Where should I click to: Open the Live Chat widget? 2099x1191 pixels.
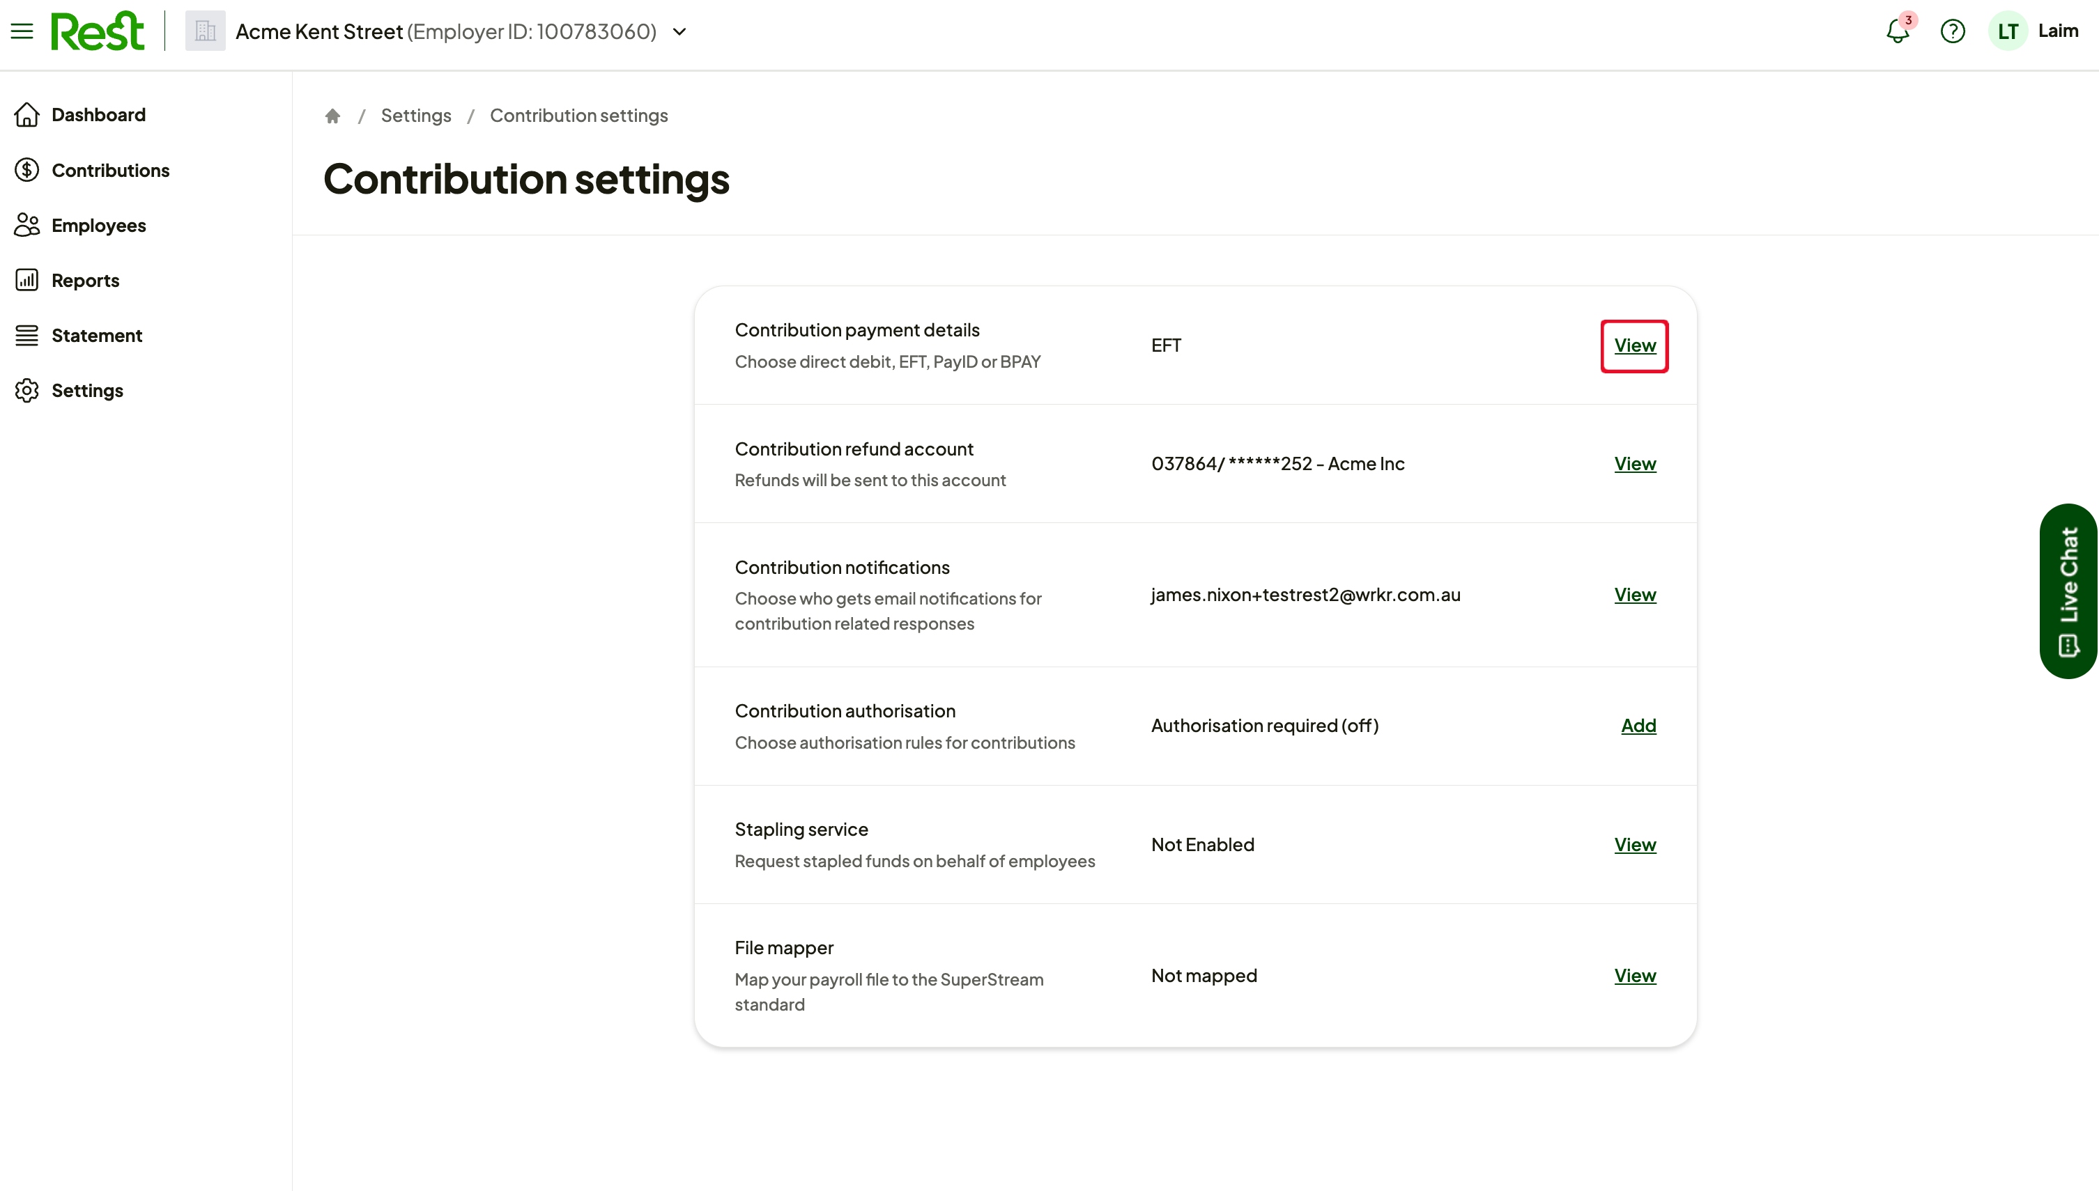coord(2068,591)
